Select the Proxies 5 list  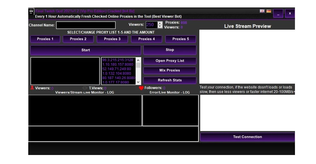[x=181, y=39]
